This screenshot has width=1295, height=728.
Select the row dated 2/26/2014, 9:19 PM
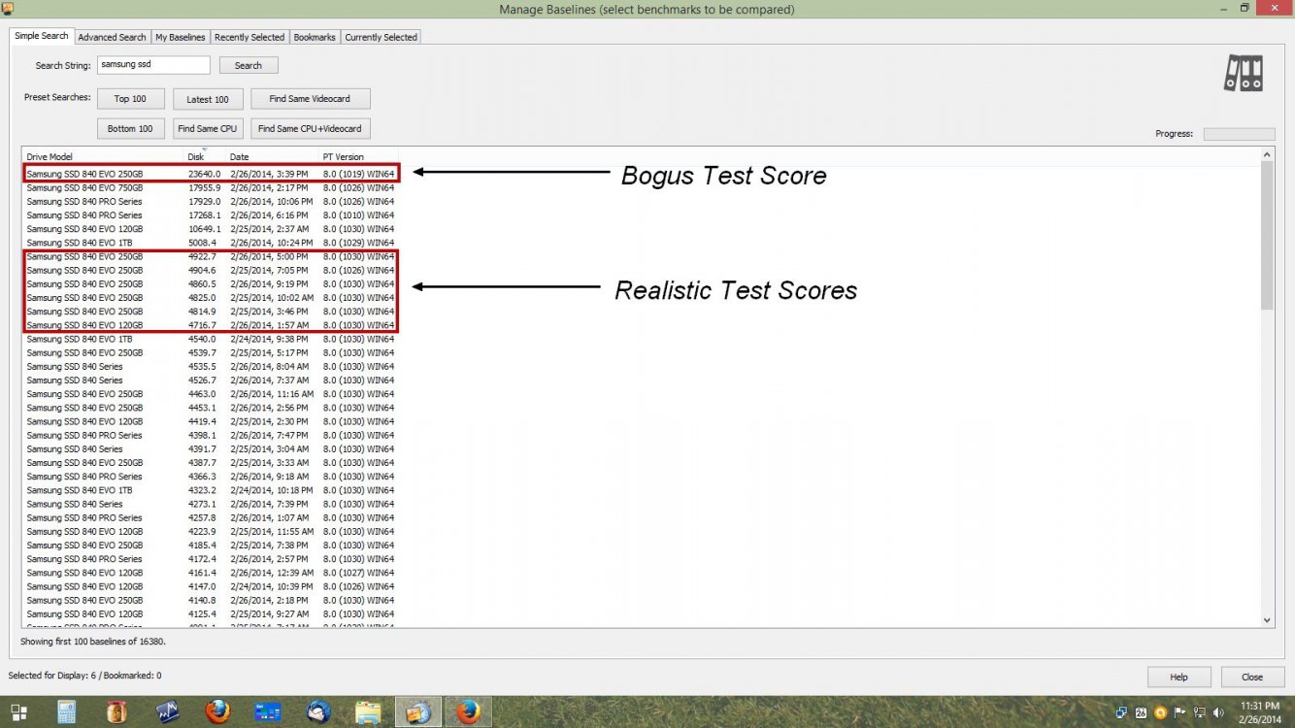[x=211, y=283]
